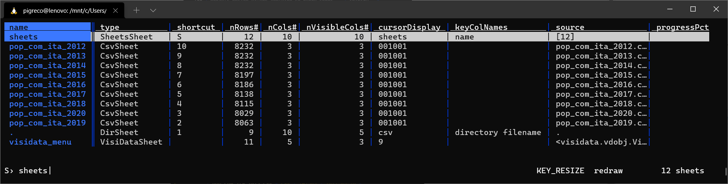Close the pigreco@lenovo terminal tab
This screenshot has width=728, height=184.
click(x=115, y=11)
